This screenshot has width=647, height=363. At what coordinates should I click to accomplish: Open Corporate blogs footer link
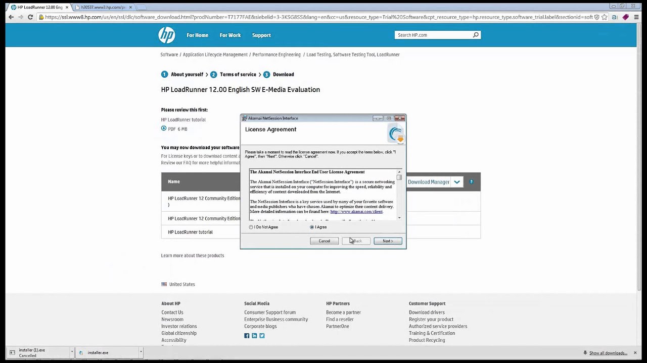260,327
